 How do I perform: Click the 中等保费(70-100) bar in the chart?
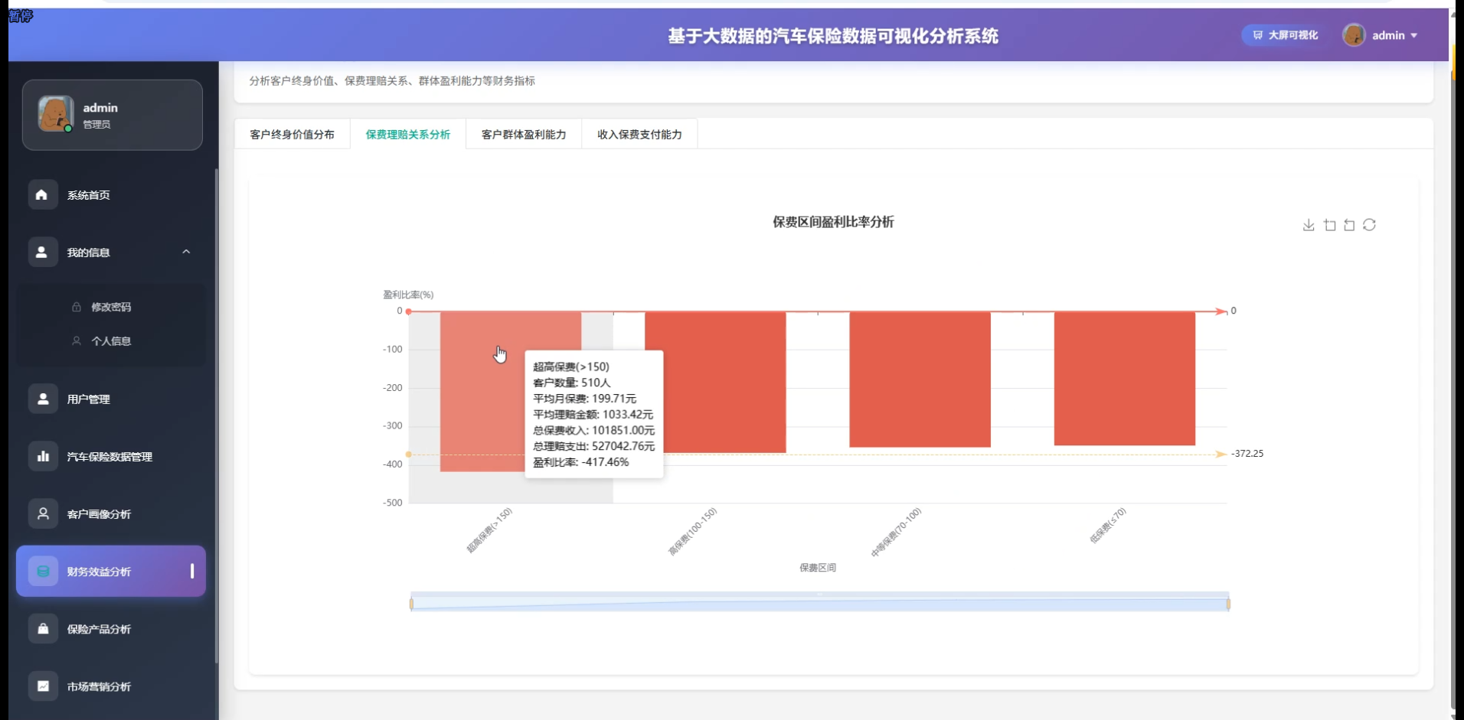[920, 380]
